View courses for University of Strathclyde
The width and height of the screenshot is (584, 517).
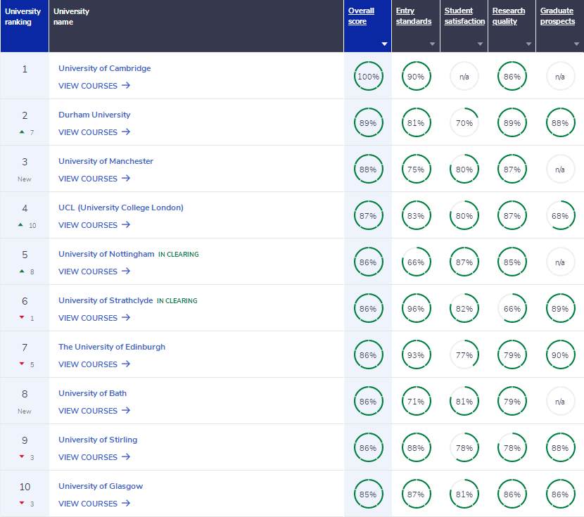[94, 318]
